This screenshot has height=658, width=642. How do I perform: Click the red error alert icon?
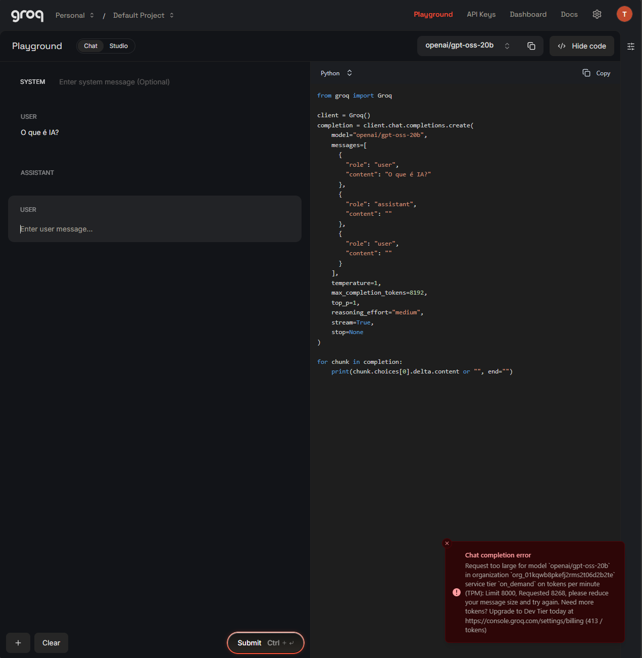(457, 592)
